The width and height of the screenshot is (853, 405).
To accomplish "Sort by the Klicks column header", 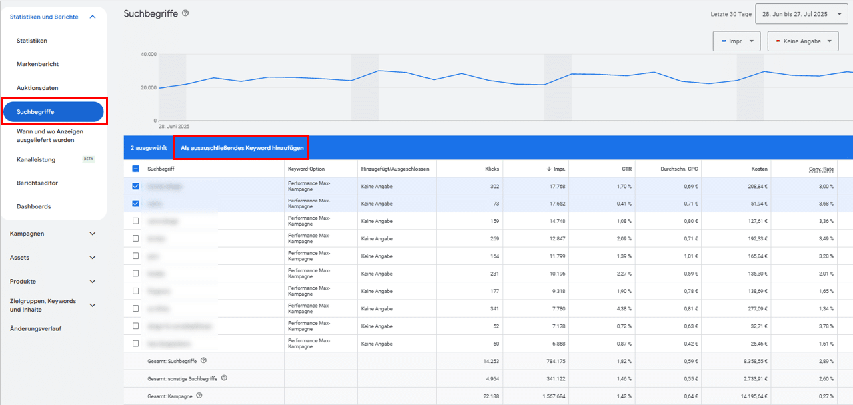I will (492, 169).
